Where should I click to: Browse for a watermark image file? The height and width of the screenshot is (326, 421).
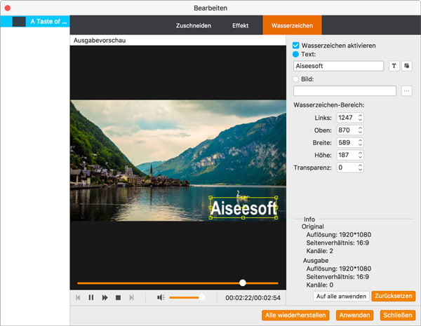(x=407, y=90)
